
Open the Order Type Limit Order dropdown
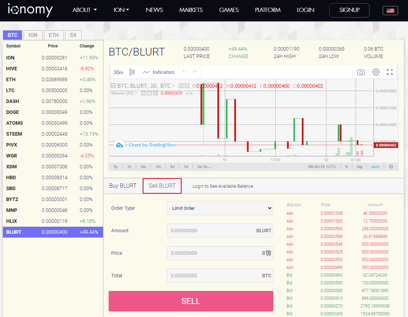220,208
